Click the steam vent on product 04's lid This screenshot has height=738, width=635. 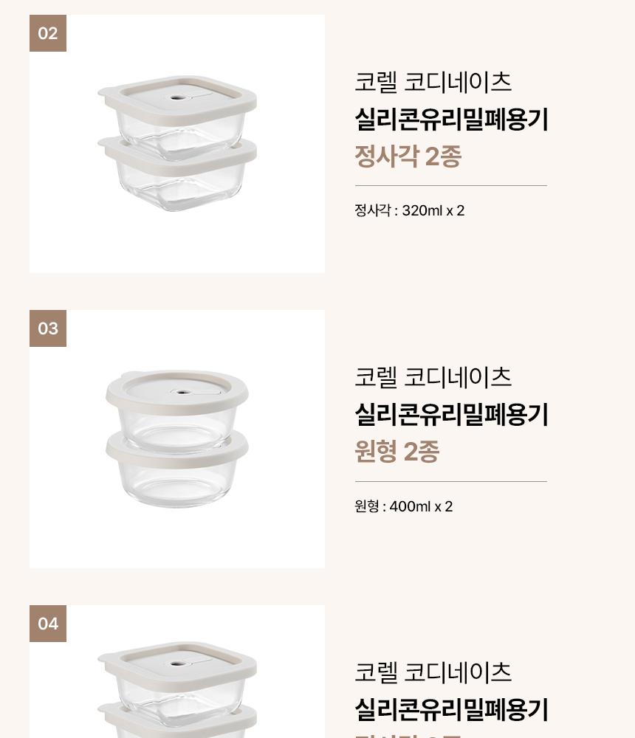(176, 663)
